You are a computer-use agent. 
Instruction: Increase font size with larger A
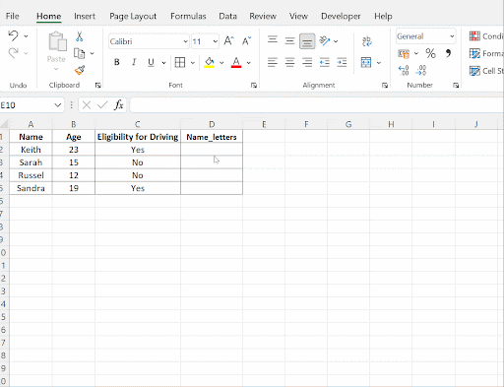tap(228, 41)
